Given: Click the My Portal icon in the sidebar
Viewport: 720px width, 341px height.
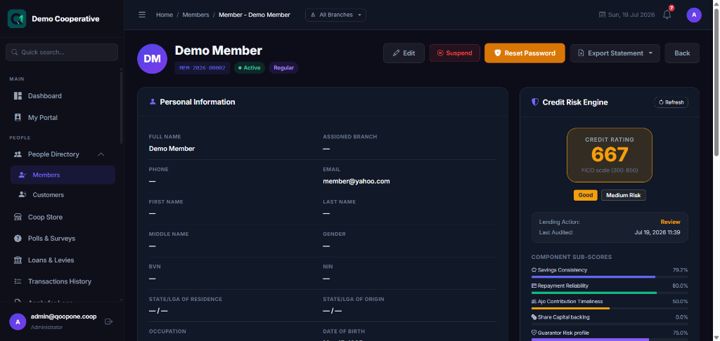Looking at the screenshot, I should 18,118.
